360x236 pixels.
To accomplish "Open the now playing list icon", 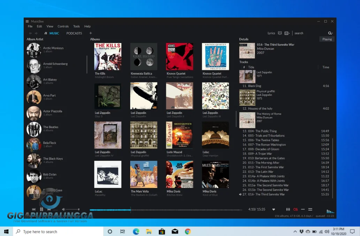I will click(x=310, y=210).
